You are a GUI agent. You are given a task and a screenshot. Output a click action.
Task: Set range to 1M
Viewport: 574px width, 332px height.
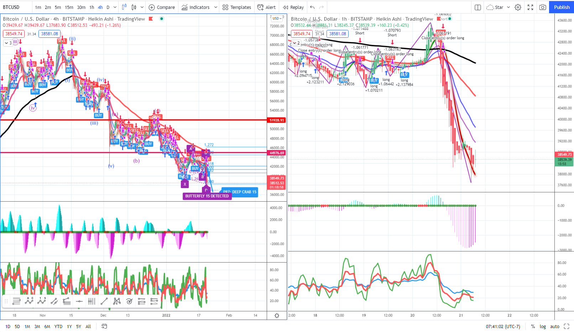pos(27,326)
